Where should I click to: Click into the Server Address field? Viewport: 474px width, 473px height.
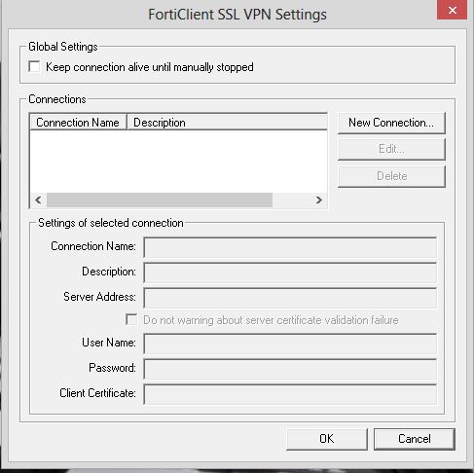pos(290,298)
